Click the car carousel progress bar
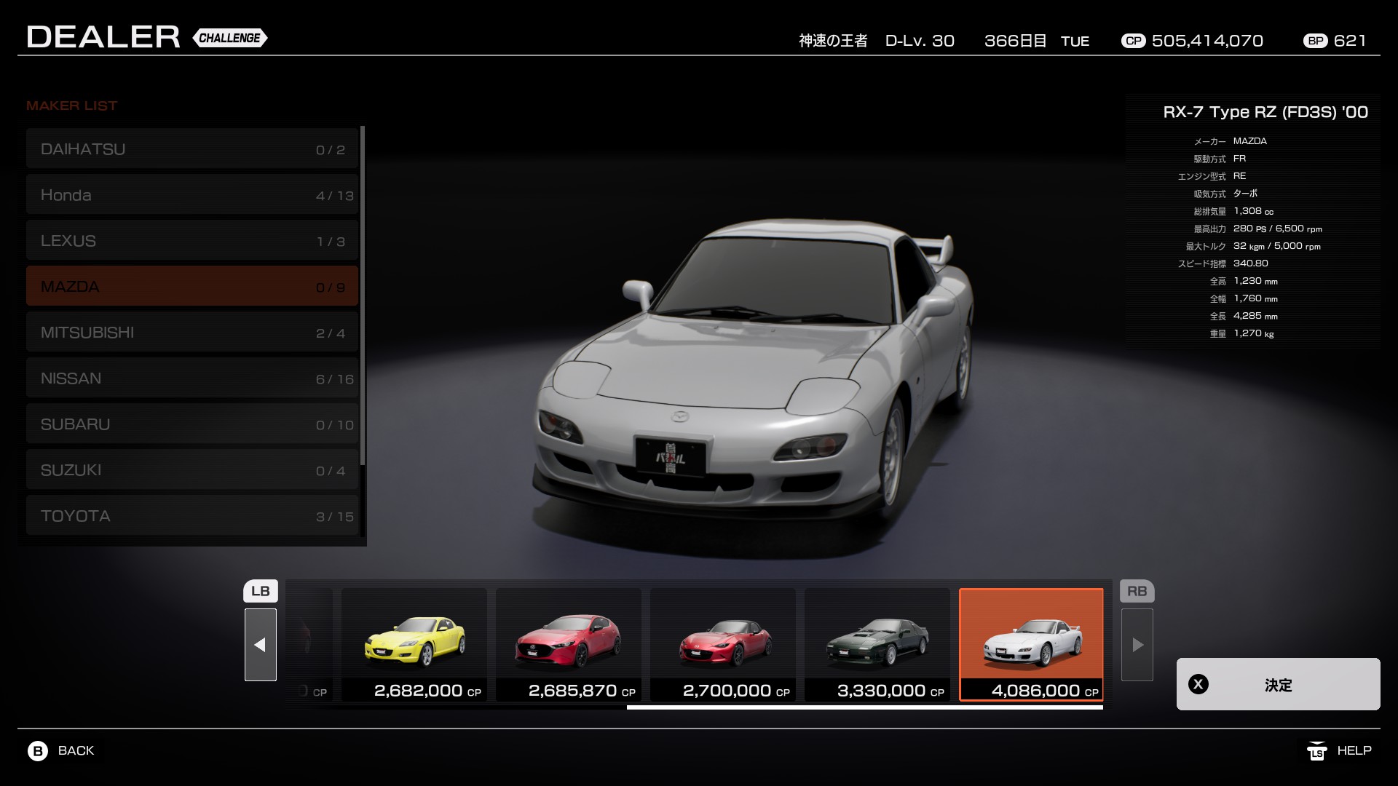The width and height of the screenshot is (1398, 786). pyautogui.click(x=864, y=707)
